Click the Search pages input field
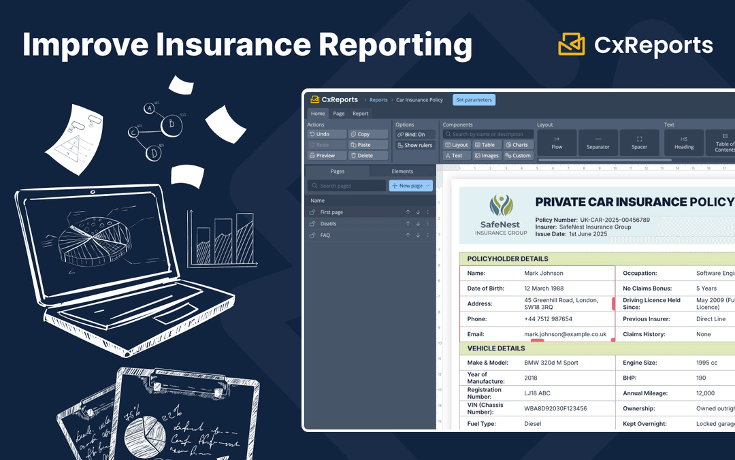Image resolution: width=735 pixels, height=460 pixels. [347, 186]
